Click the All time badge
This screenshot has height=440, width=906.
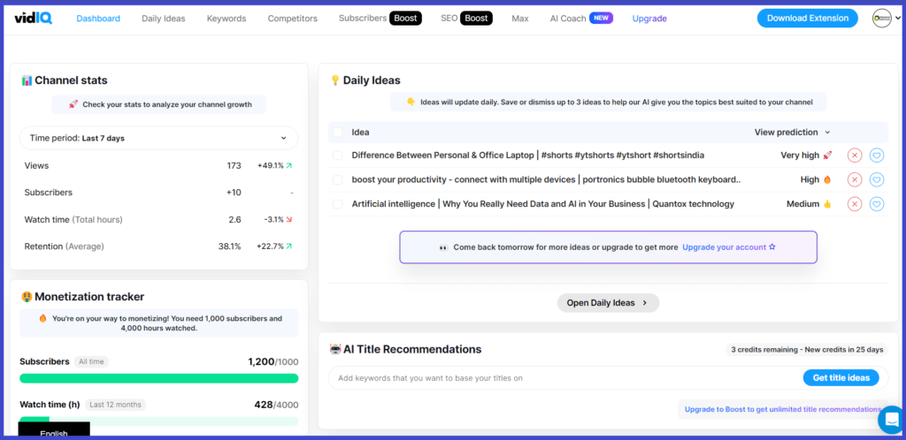click(x=91, y=361)
